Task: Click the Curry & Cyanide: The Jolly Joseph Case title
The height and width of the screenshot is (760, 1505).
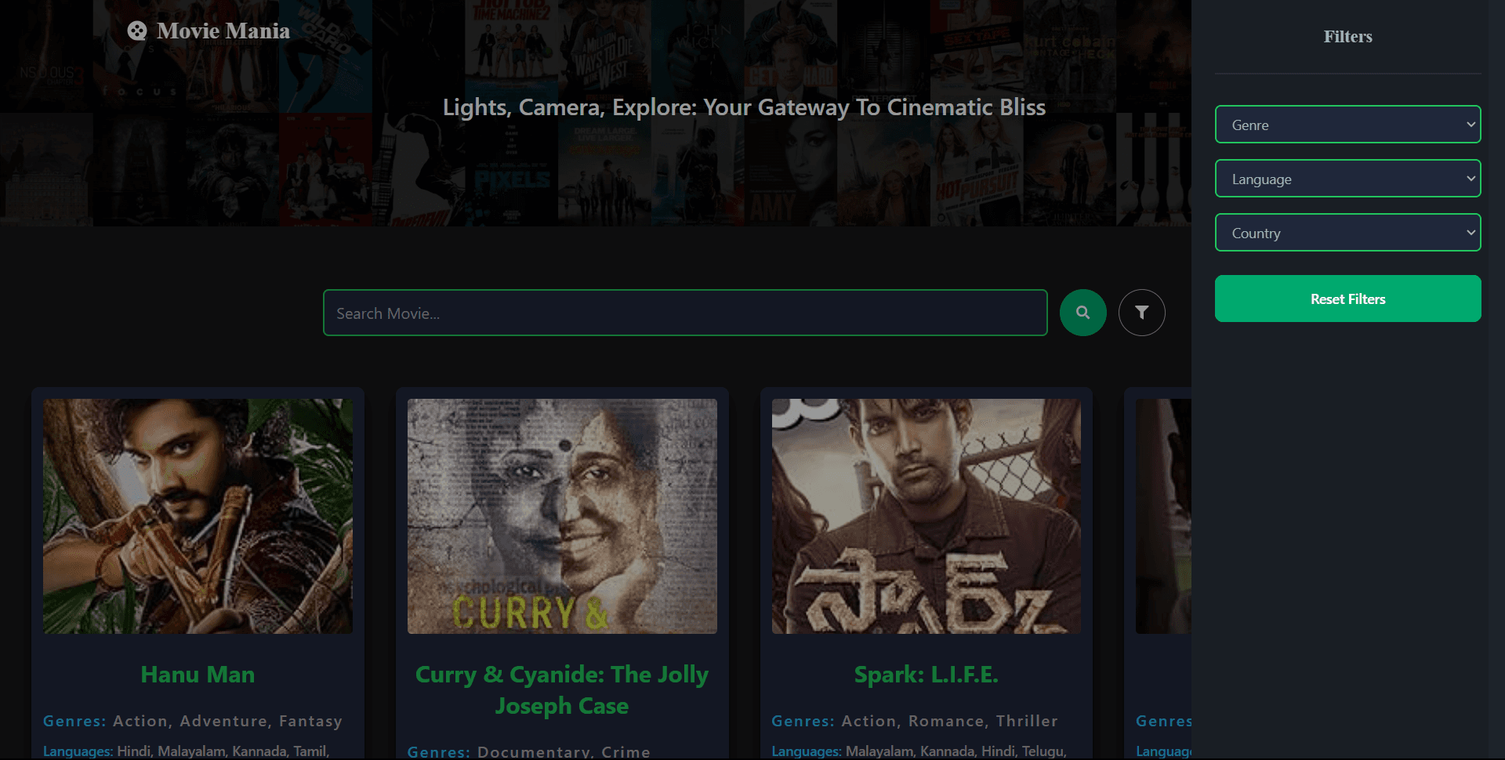Action: tap(562, 690)
